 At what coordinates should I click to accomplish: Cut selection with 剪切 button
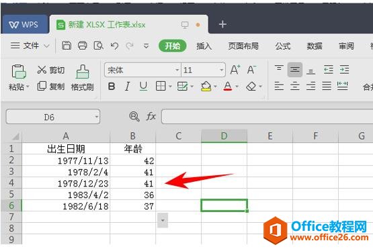(51, 70)
